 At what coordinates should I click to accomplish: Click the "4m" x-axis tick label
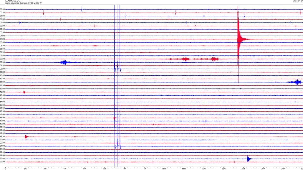click(x=45, y=169)
